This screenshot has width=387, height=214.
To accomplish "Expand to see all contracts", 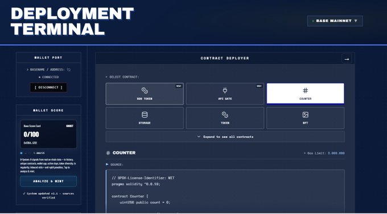I will pyautogui.click(x=225, y=137).
